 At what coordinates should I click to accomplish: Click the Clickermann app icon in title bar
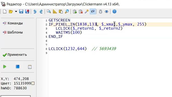tap(3, 4)
